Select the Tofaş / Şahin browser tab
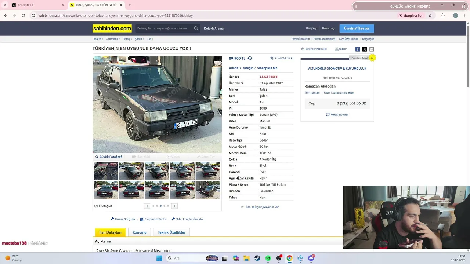This screenshot has height=264, width=470. tap(96, 5)
